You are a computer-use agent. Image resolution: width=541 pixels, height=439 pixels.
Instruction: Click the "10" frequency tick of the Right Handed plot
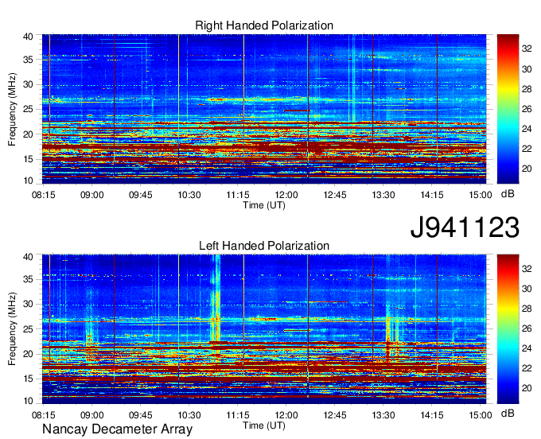28,181
